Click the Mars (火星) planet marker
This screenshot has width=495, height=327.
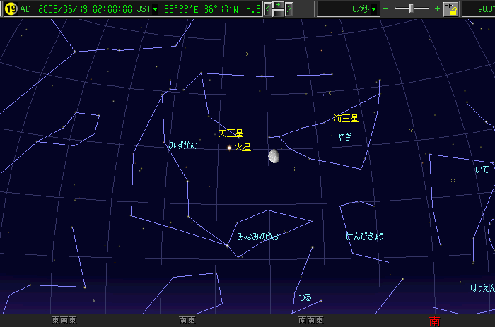229,148
